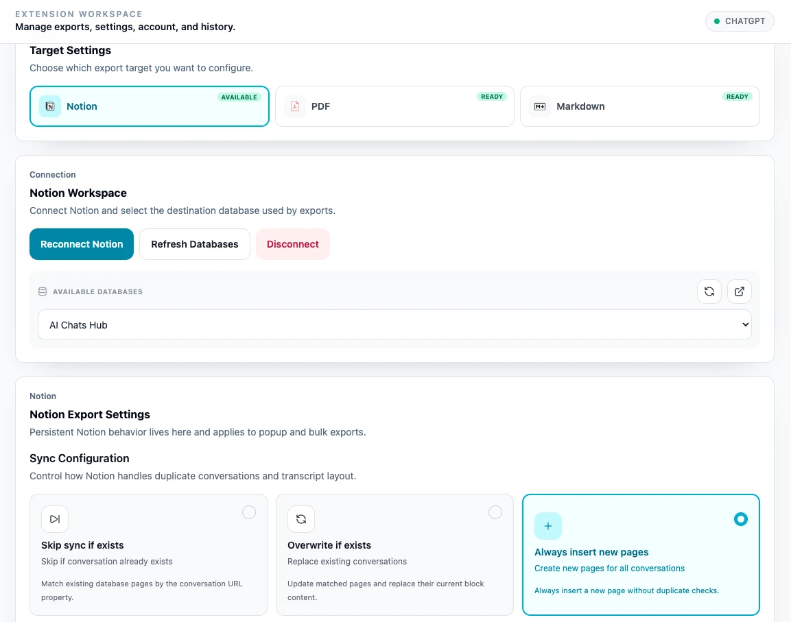Select Skip sync if exists radio
Screen dimensions: 791x622
[x=249, y=512]
